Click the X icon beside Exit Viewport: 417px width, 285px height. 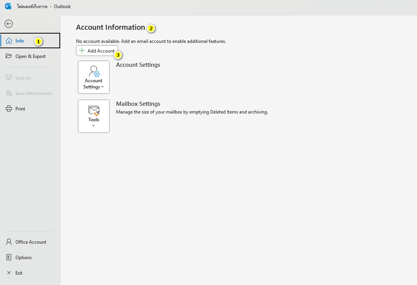[x=9, y=273]
